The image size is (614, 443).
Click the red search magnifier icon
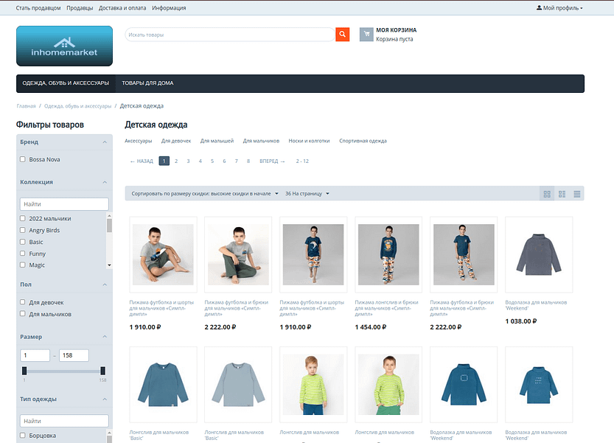pyautogui.click(x=342, y=34)
